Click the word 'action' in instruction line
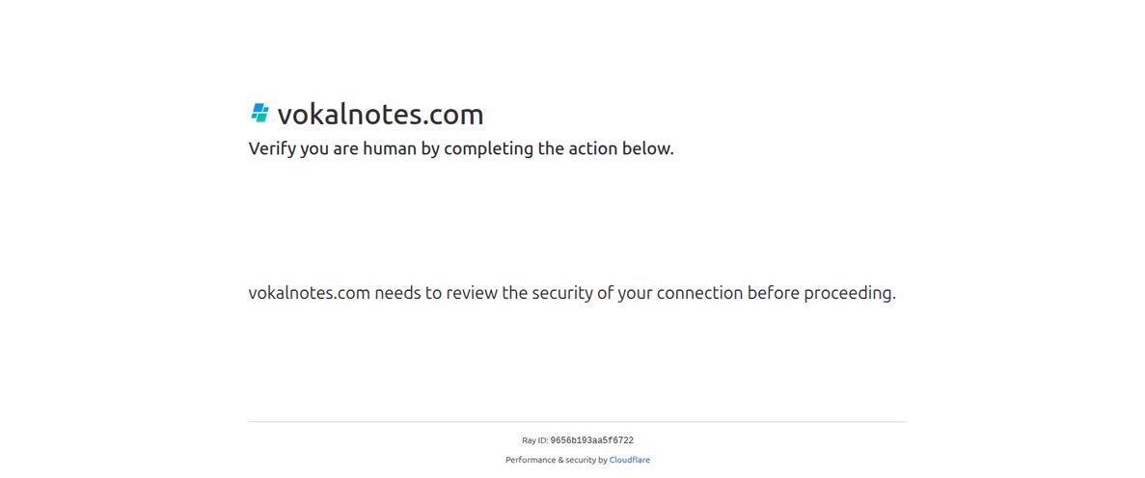The height and width of the screenshot is (478, 1145). point(590,148)
